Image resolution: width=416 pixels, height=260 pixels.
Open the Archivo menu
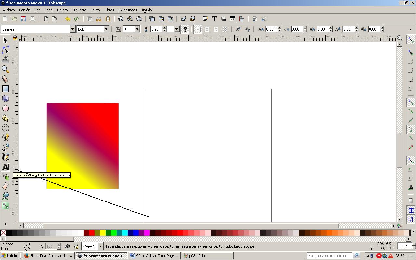coord(9,10)
